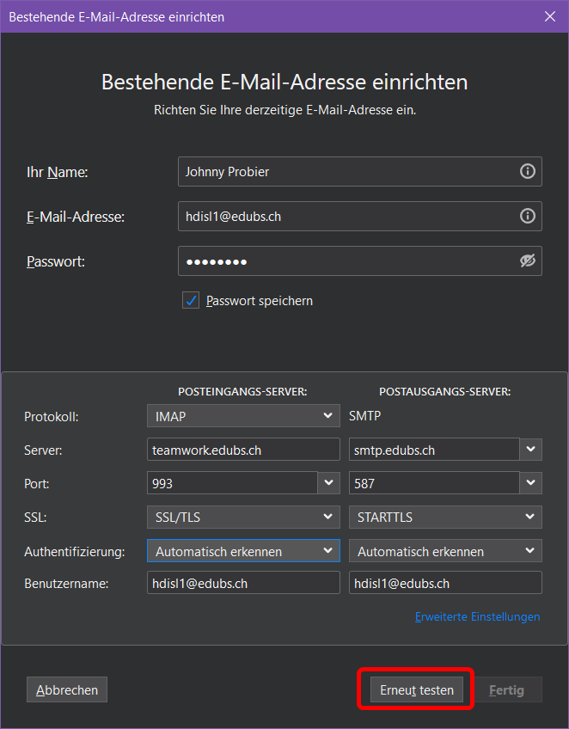Click the incoming Benutzername text field
The image size is (569, 729).
coord(243,584)
